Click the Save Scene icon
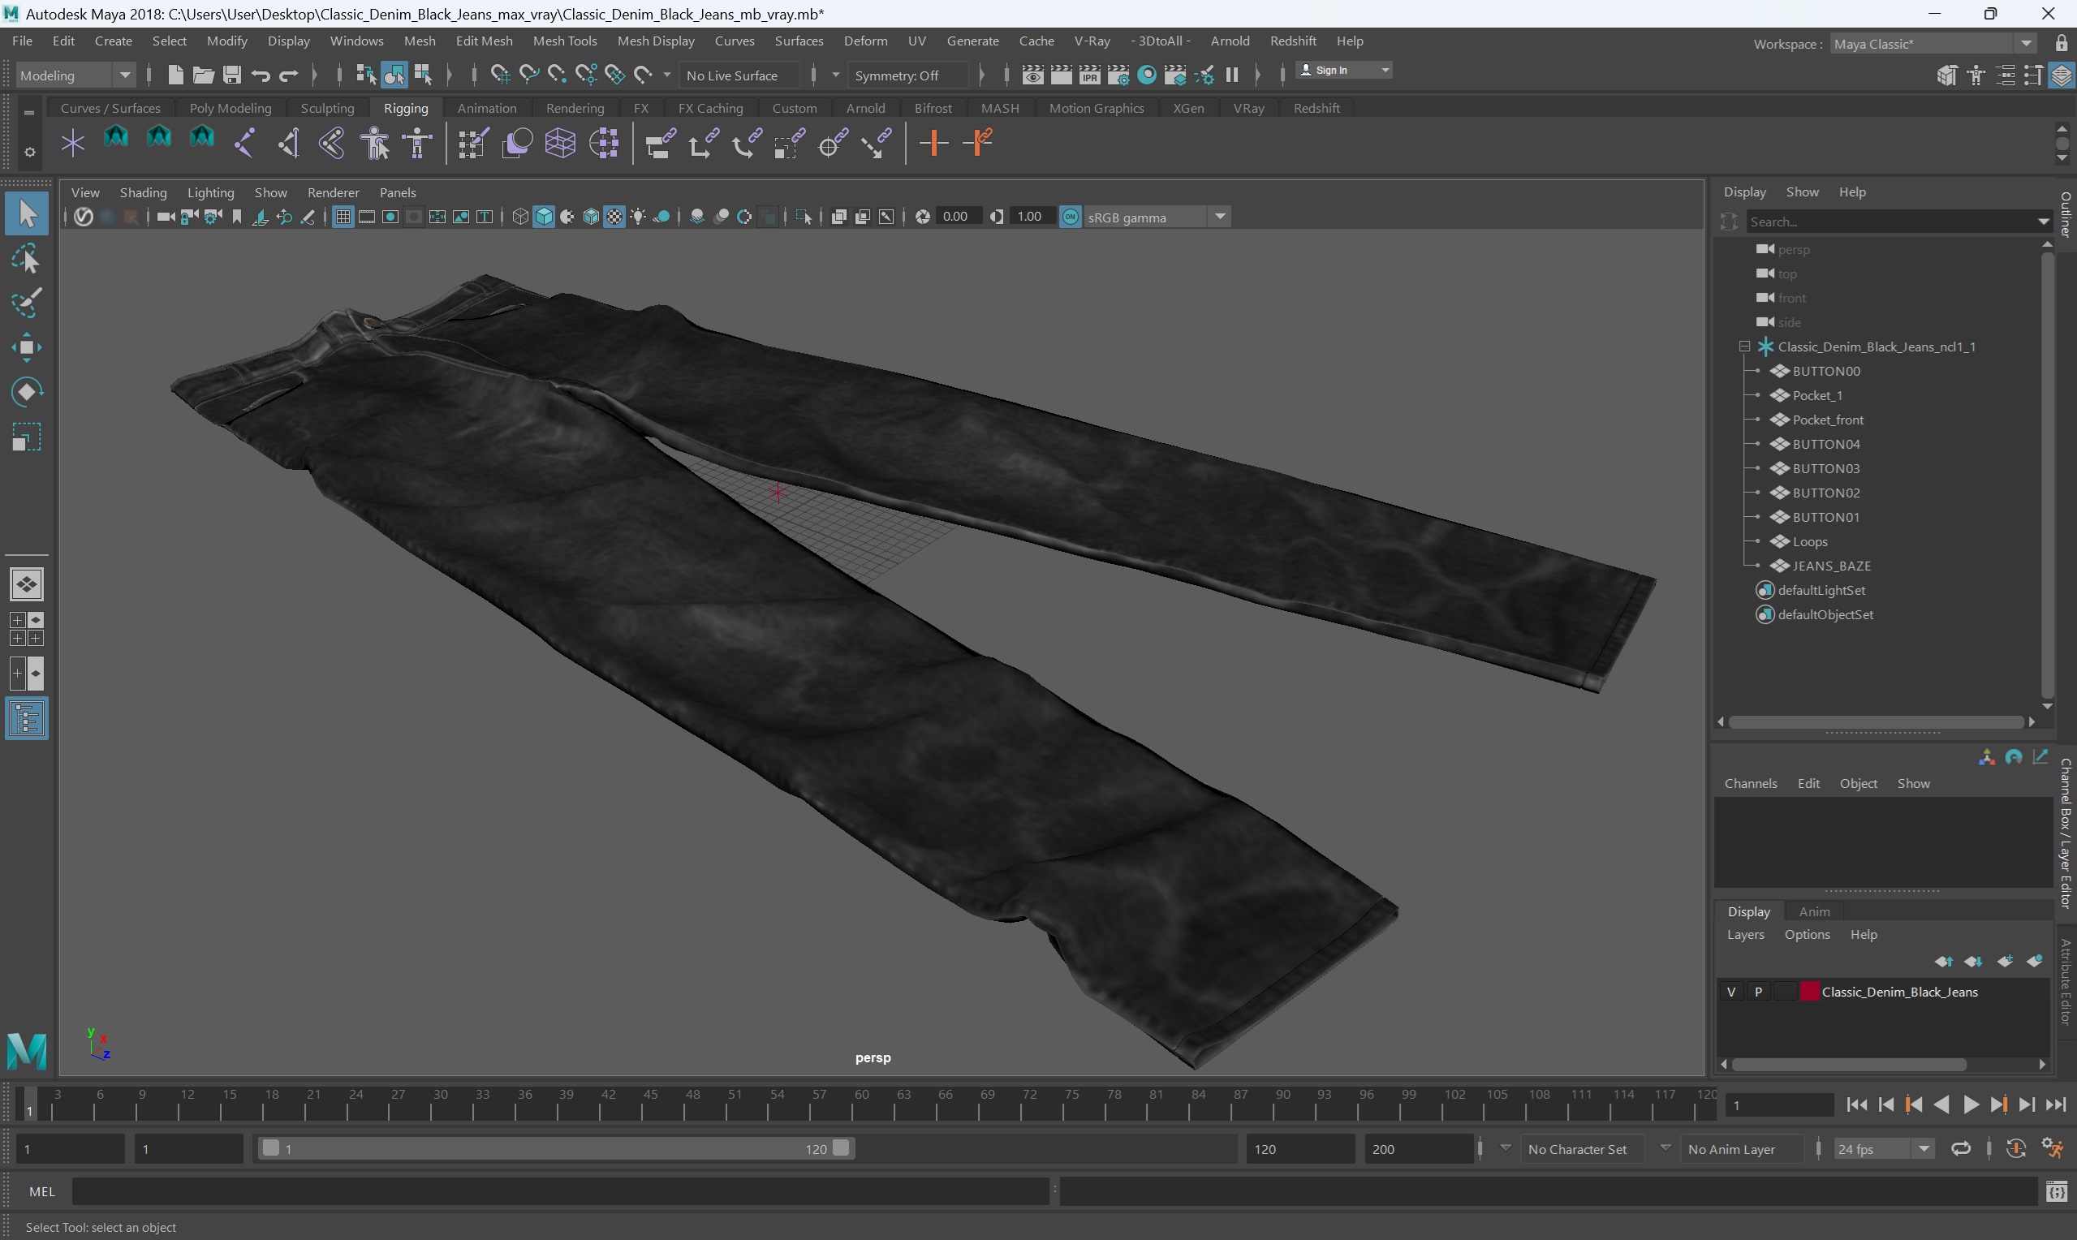 pos(231,75)
